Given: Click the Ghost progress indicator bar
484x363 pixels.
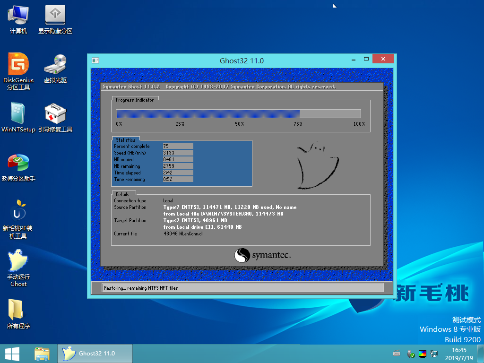Looking at the screenshot, I should tap(238, 113).
